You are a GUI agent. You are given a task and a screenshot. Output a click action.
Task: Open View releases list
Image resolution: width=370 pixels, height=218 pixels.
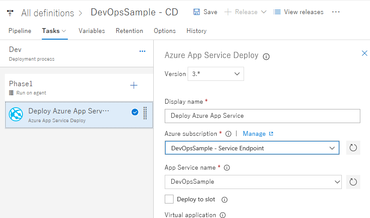pos(298,12)
